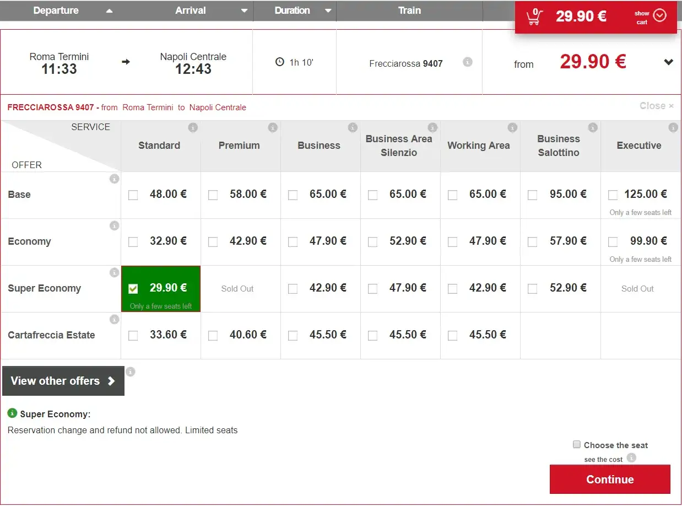Click Roma Termini link in red route text
The width and height of the screenshot is (682, 506).
click(148, 107)
